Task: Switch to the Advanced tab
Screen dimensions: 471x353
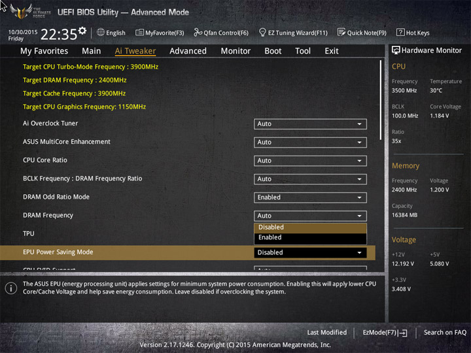Action: [x=188, y=51]
